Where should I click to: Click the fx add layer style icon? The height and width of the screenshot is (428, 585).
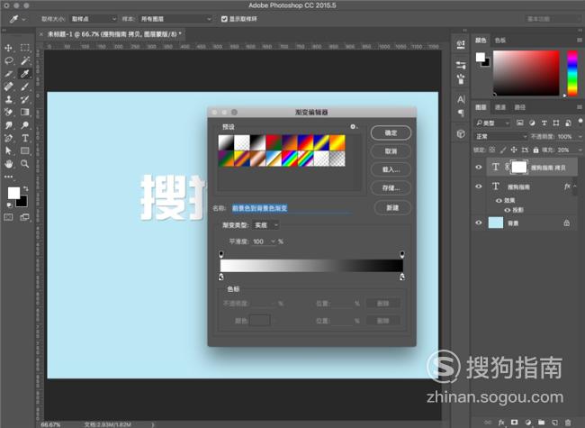pos(501,423)
